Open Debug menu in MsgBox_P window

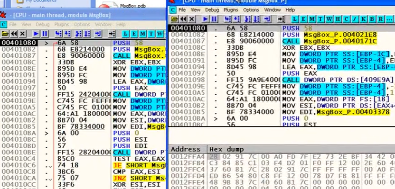pos(212,10)
